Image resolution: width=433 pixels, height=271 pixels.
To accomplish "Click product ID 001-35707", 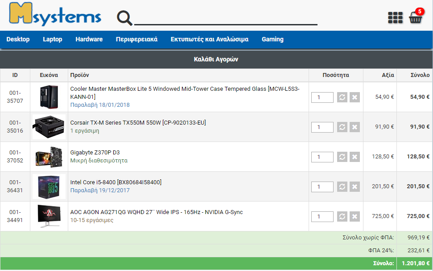I will click(x=15, y=97).
